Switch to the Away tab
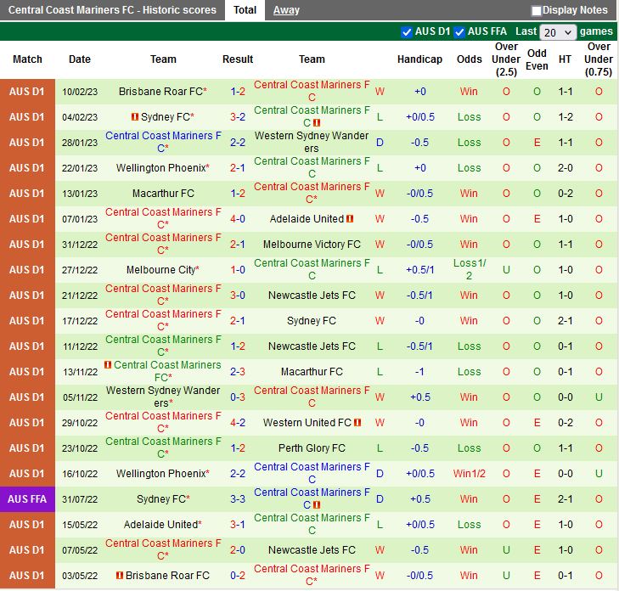This screenshot has width=619, height=591. coord(286,10)
